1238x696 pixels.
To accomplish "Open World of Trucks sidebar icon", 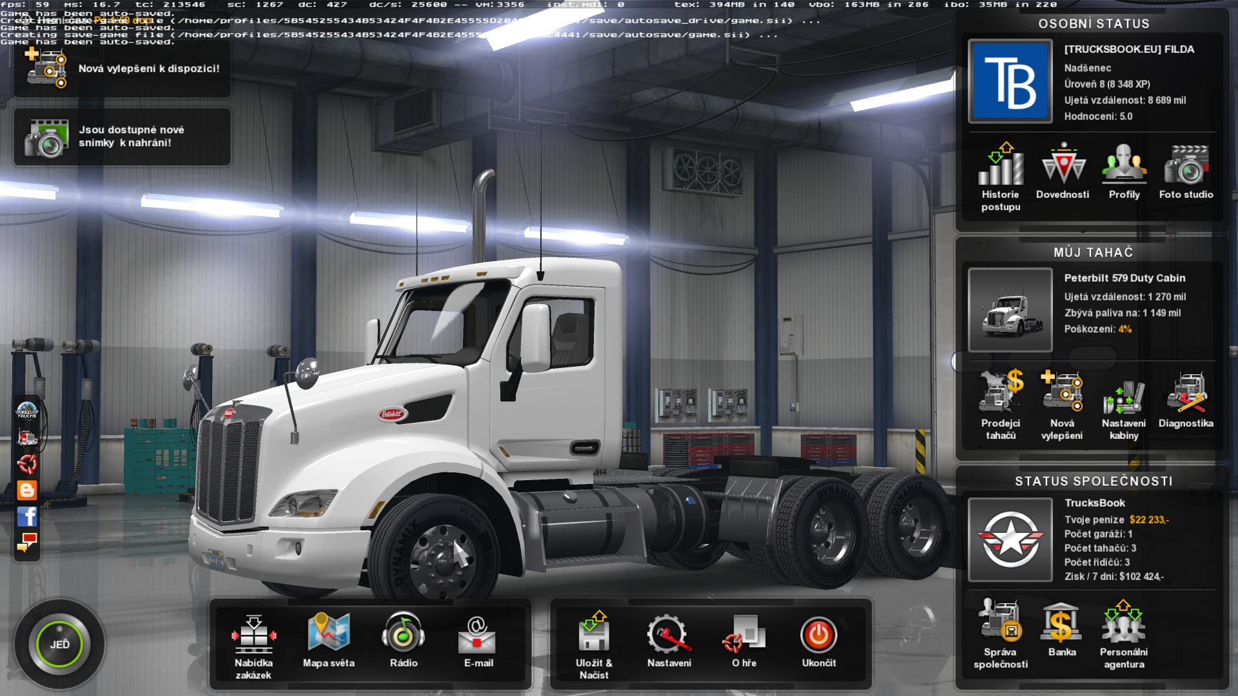I will click(27, 411).
